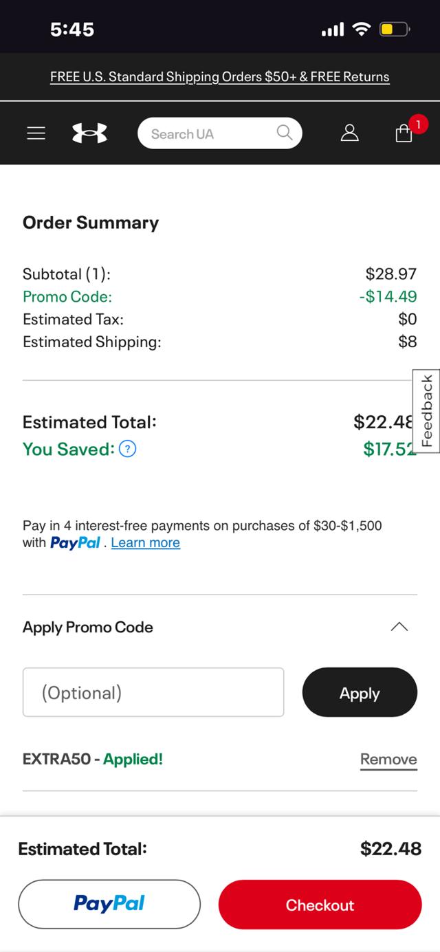440x952 pixels.
Task: Open the shopping bag cart
Action: coord(404,133)
